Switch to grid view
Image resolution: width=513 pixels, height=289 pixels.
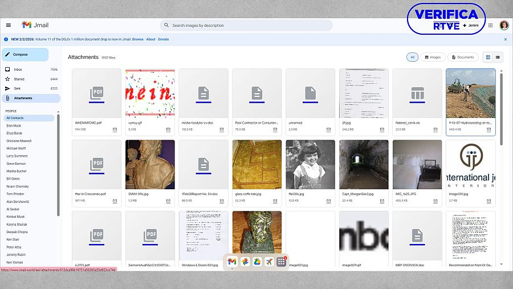(x=488, y=57)
